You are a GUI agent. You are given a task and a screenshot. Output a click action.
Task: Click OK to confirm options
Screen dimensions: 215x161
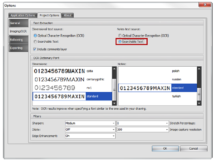(x=165, y=148)
